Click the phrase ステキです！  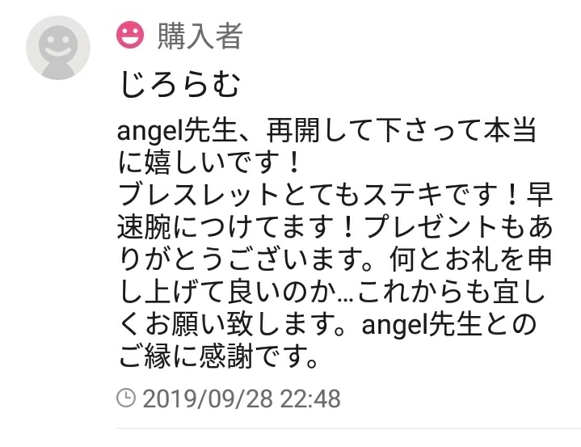coord(443,195)
